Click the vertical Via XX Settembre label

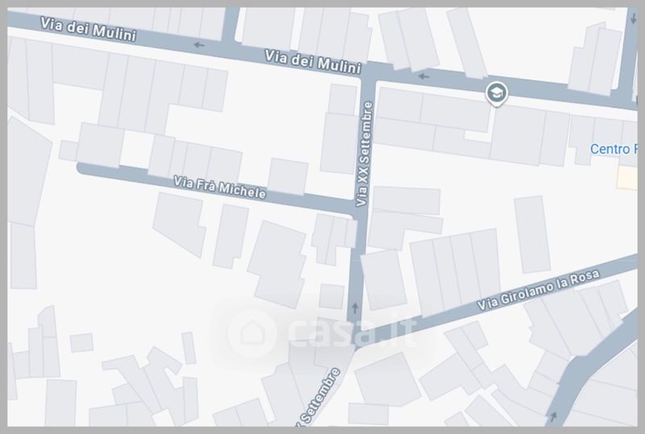364,154
